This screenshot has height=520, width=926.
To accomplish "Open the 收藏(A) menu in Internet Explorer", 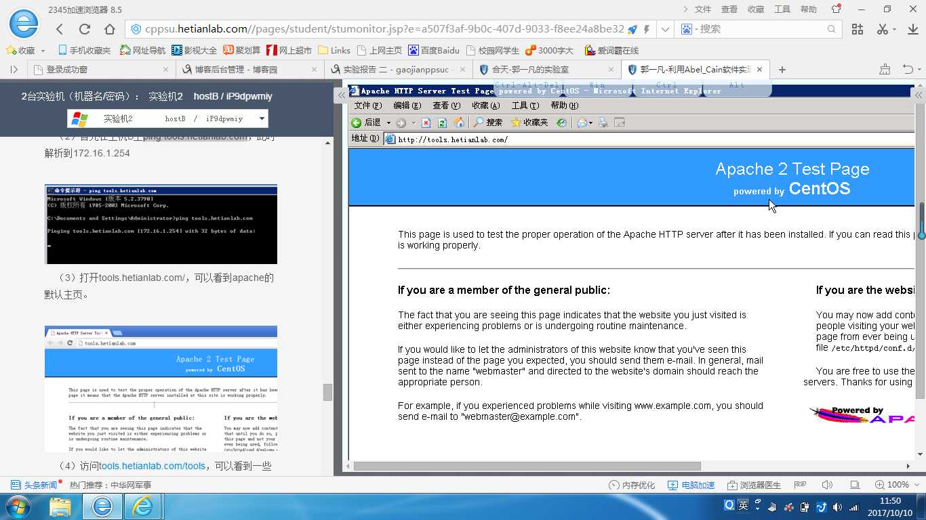I will (485, 106).
